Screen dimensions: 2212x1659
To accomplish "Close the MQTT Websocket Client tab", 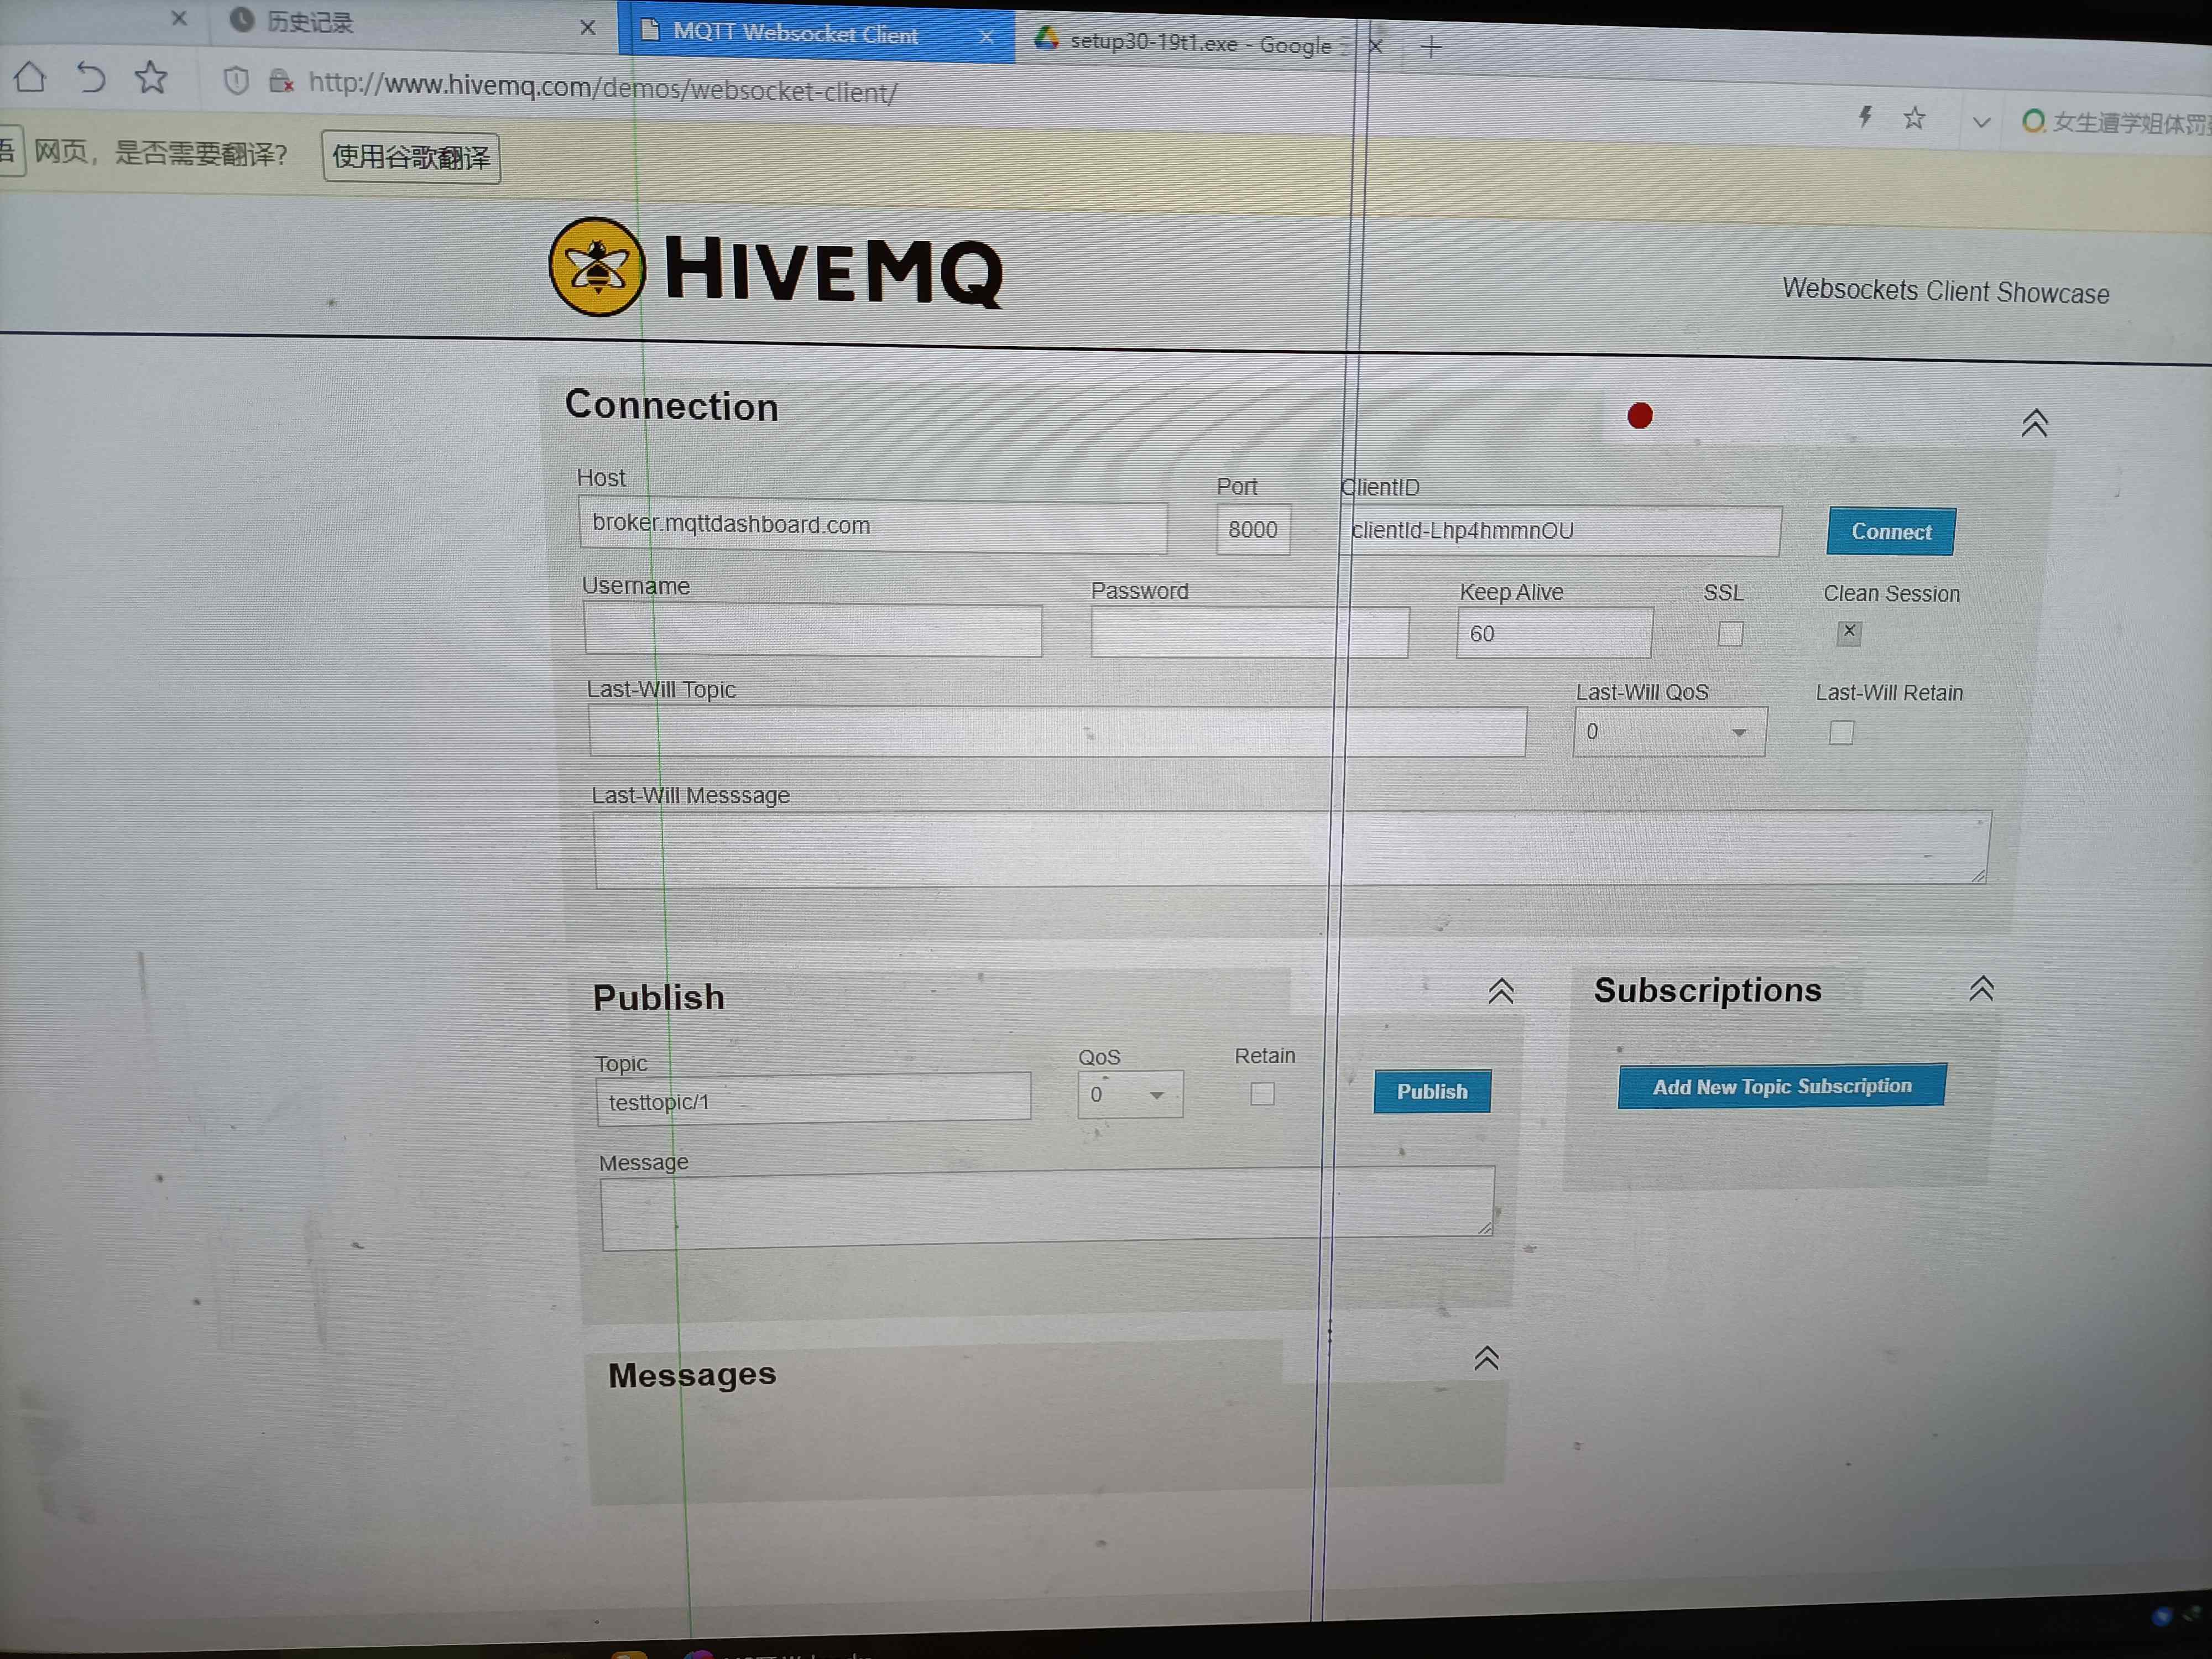I will tap(986, 36).
